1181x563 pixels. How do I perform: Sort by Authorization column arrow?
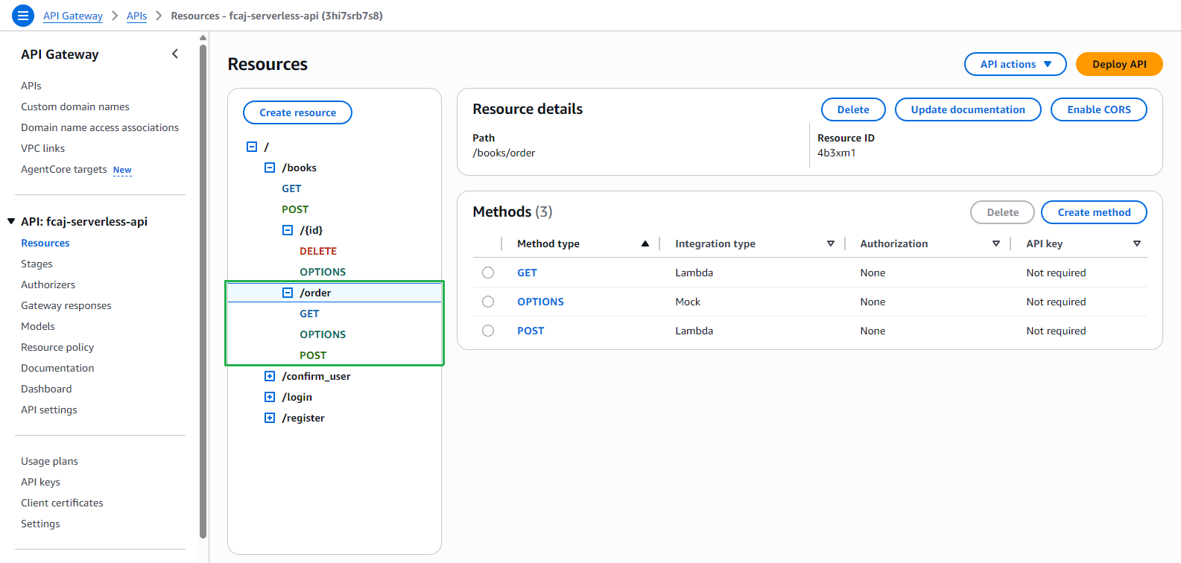coord(996,244)
